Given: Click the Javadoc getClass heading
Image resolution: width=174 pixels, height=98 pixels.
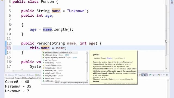Looking at the screenshot, I should 96,55.
